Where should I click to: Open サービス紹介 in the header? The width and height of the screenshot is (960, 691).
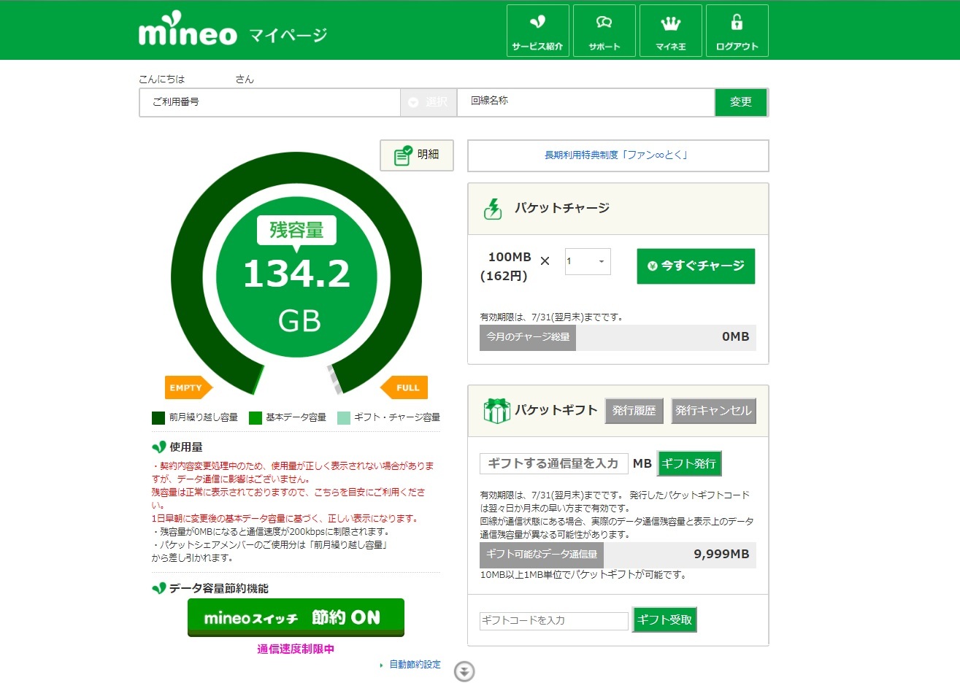(x=537, y=31)
